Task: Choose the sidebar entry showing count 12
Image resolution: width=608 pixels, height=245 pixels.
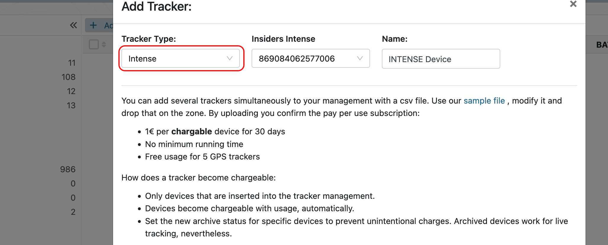Action: click(x=71, y=91)
